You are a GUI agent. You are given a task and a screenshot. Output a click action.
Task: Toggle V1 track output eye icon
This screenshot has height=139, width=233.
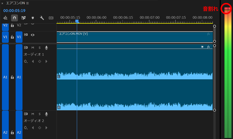(x=33, y=35)
